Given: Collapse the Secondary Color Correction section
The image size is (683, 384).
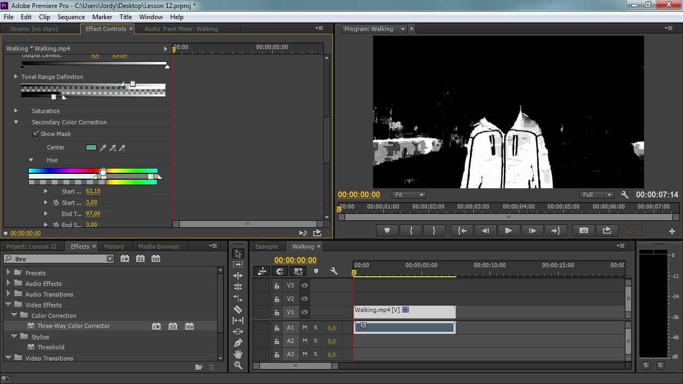Looking at the screenshot, I should point(16,122).
